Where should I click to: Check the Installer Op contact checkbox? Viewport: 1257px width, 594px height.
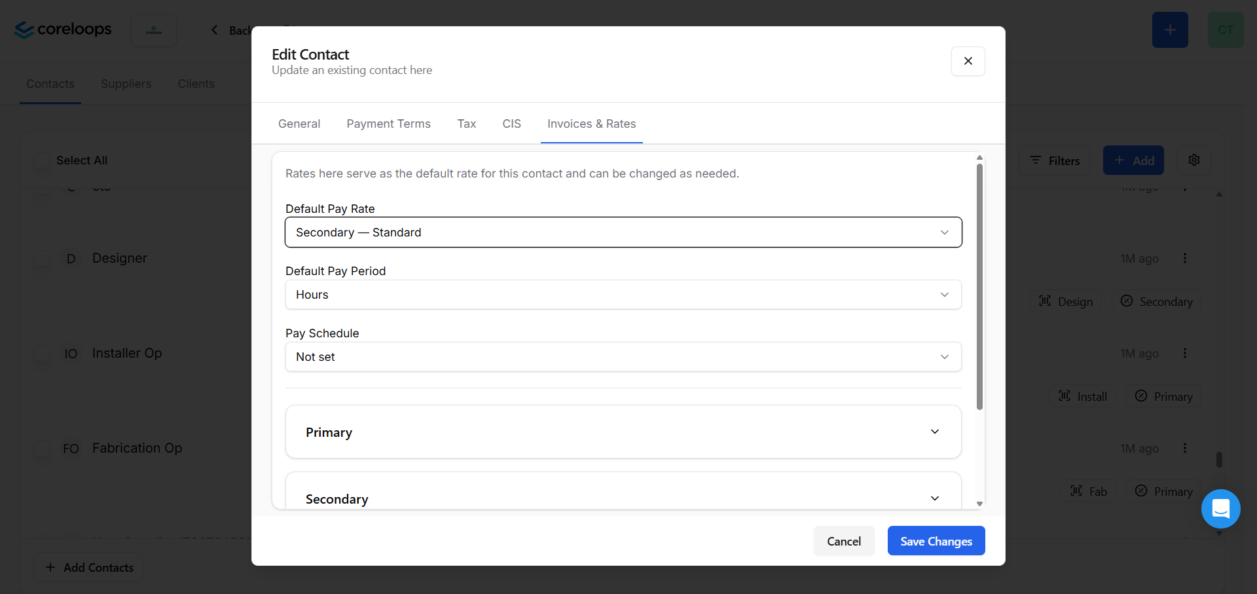pyautogui.click(x=41, y=354)
